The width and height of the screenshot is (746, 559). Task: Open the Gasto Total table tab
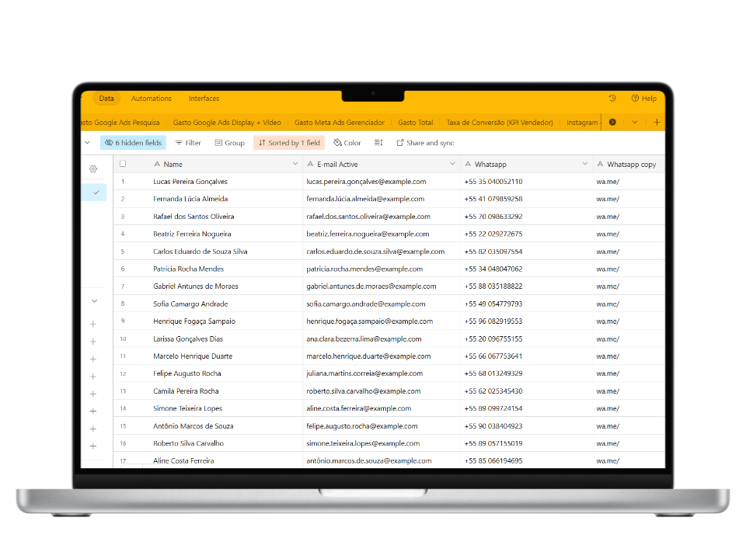(x=415, y=122)
